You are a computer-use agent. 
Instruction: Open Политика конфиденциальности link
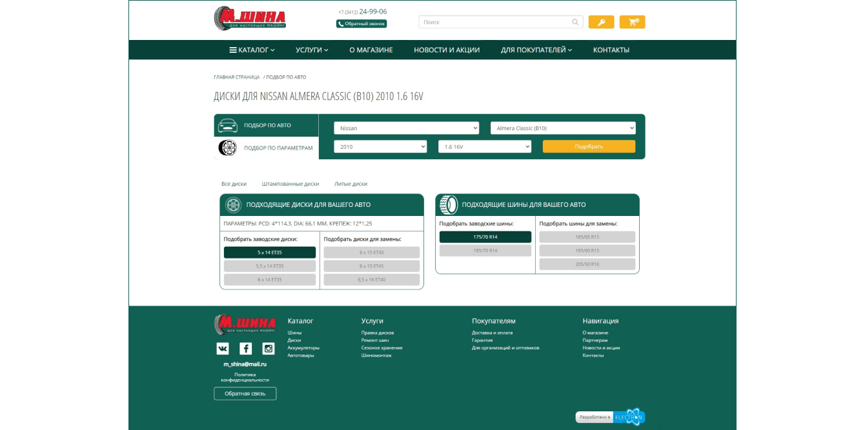(x=245, y=377)
